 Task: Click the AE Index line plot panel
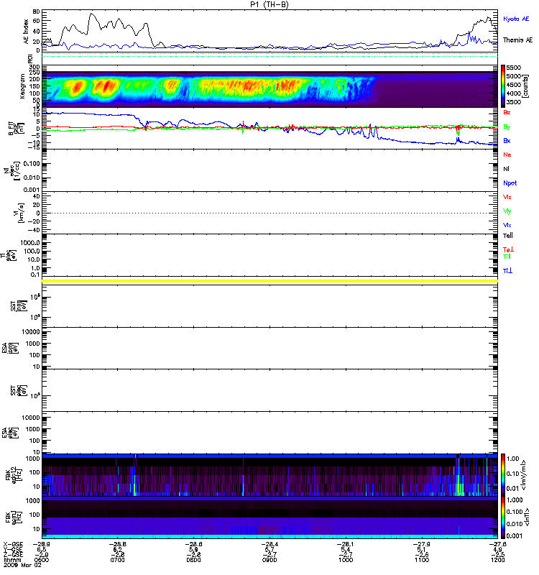pyautogui.click(x=269, y=31)
